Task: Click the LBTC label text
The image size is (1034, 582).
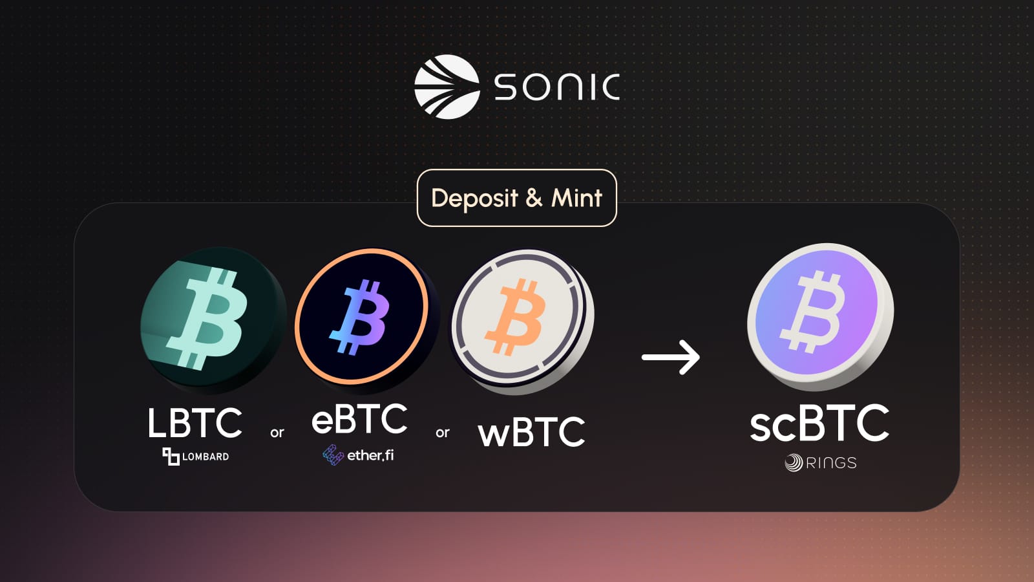Action: click(195, 423)
